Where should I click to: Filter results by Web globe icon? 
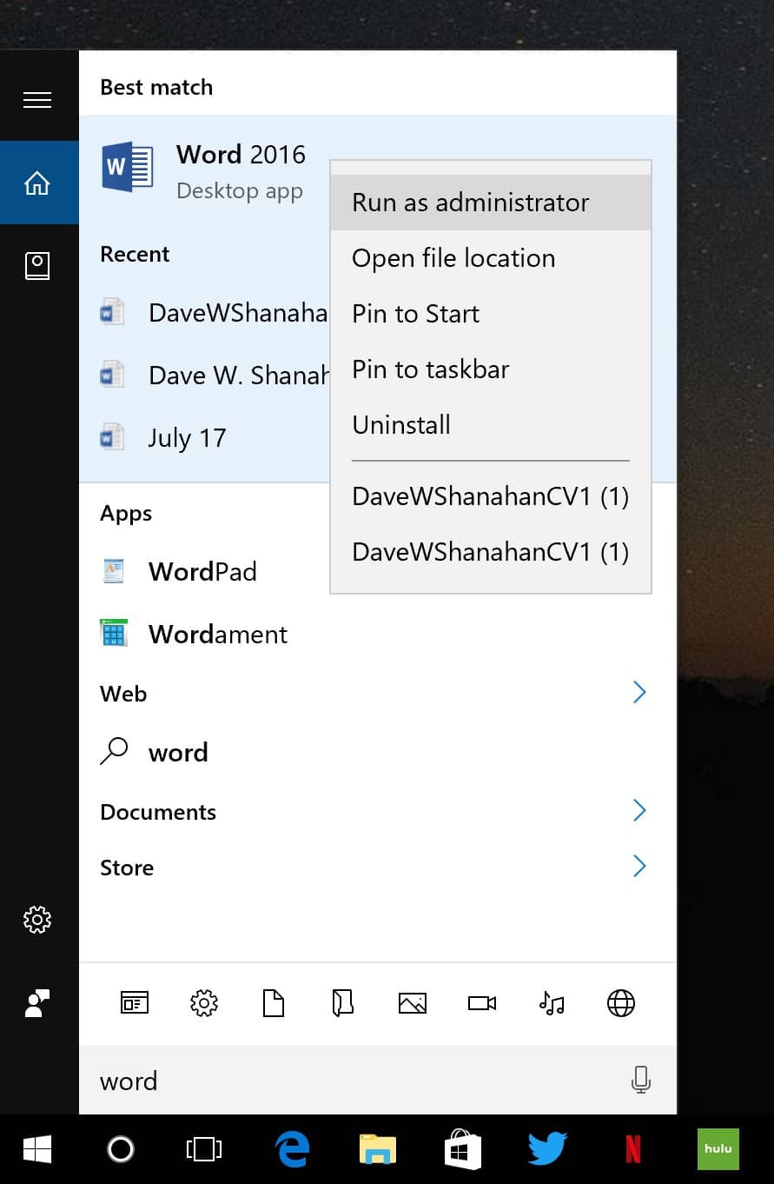(621, 1003)
